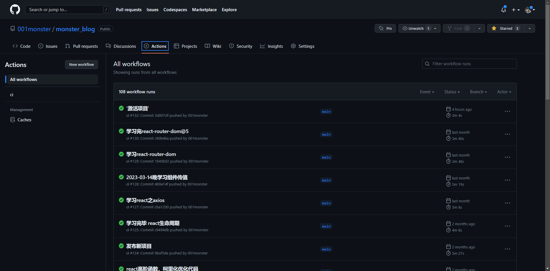The width and height of the screenshot is (550, 271).
Task: Click the Filter workflow runs field
Action: coord(469,64)
